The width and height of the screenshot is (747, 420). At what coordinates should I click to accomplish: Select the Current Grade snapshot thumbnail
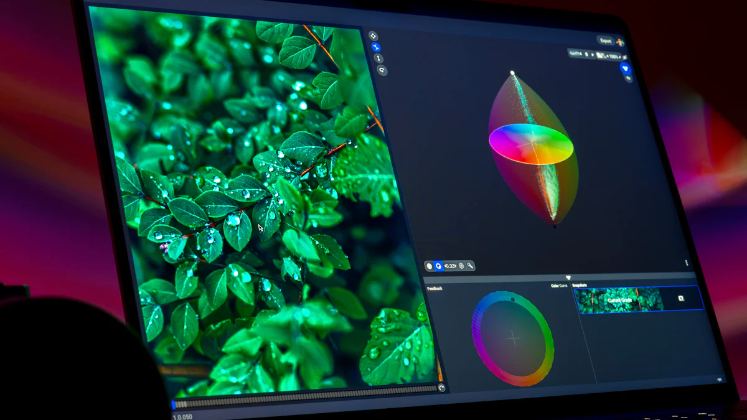click(619, 300)
